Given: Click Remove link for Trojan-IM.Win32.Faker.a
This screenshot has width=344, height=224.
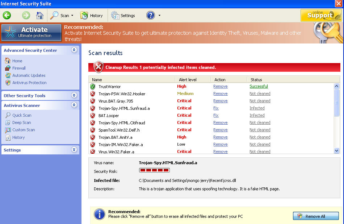Looking at the screenshot, I should (220, 144).
